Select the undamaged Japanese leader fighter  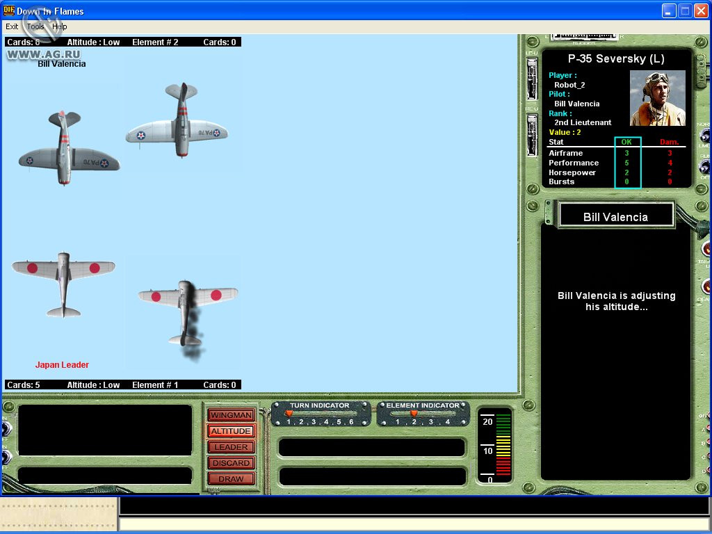click(x=63, y=284)
